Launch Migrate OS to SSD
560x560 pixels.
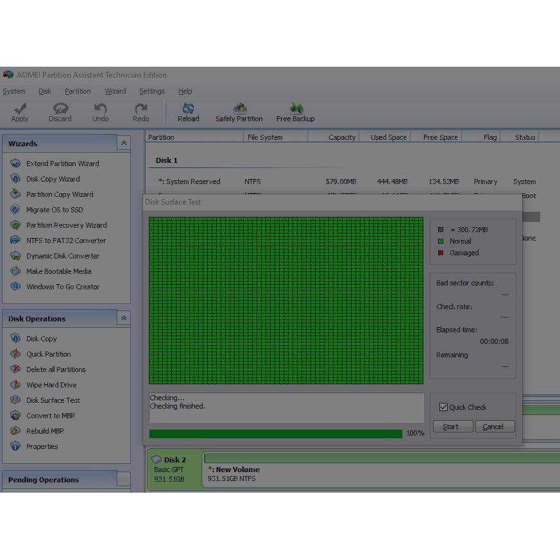click(x=46, y=210)
